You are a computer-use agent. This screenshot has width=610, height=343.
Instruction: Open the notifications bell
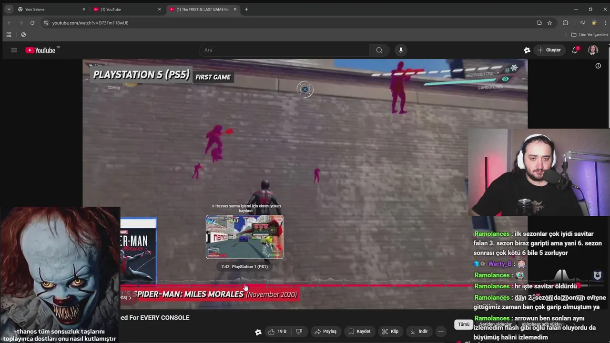[x=575, y=50]
